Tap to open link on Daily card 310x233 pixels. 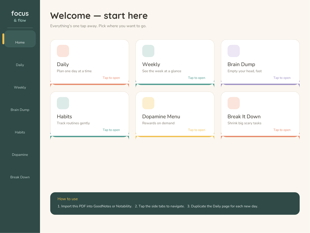coord(111,78)
